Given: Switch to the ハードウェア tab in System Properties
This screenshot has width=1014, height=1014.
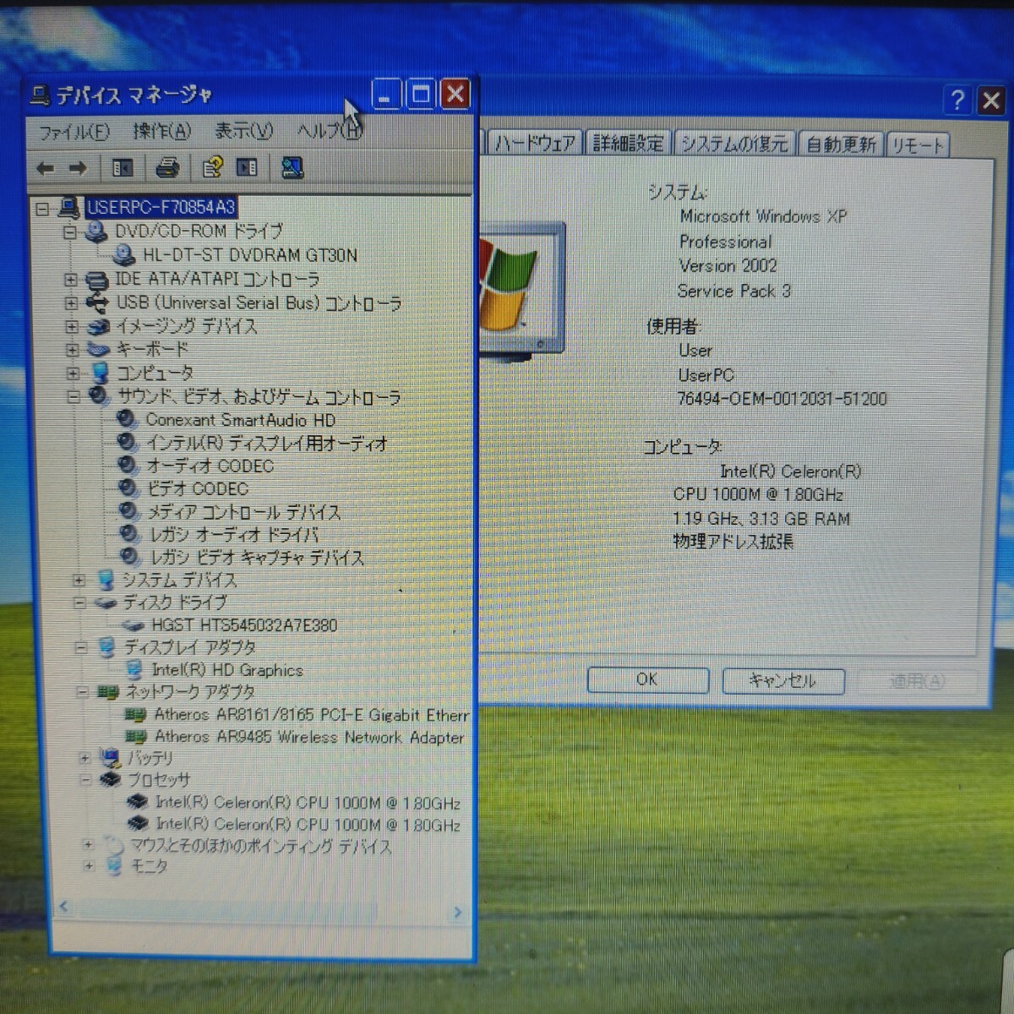Looking at the screenshot, I should (535, 143).
